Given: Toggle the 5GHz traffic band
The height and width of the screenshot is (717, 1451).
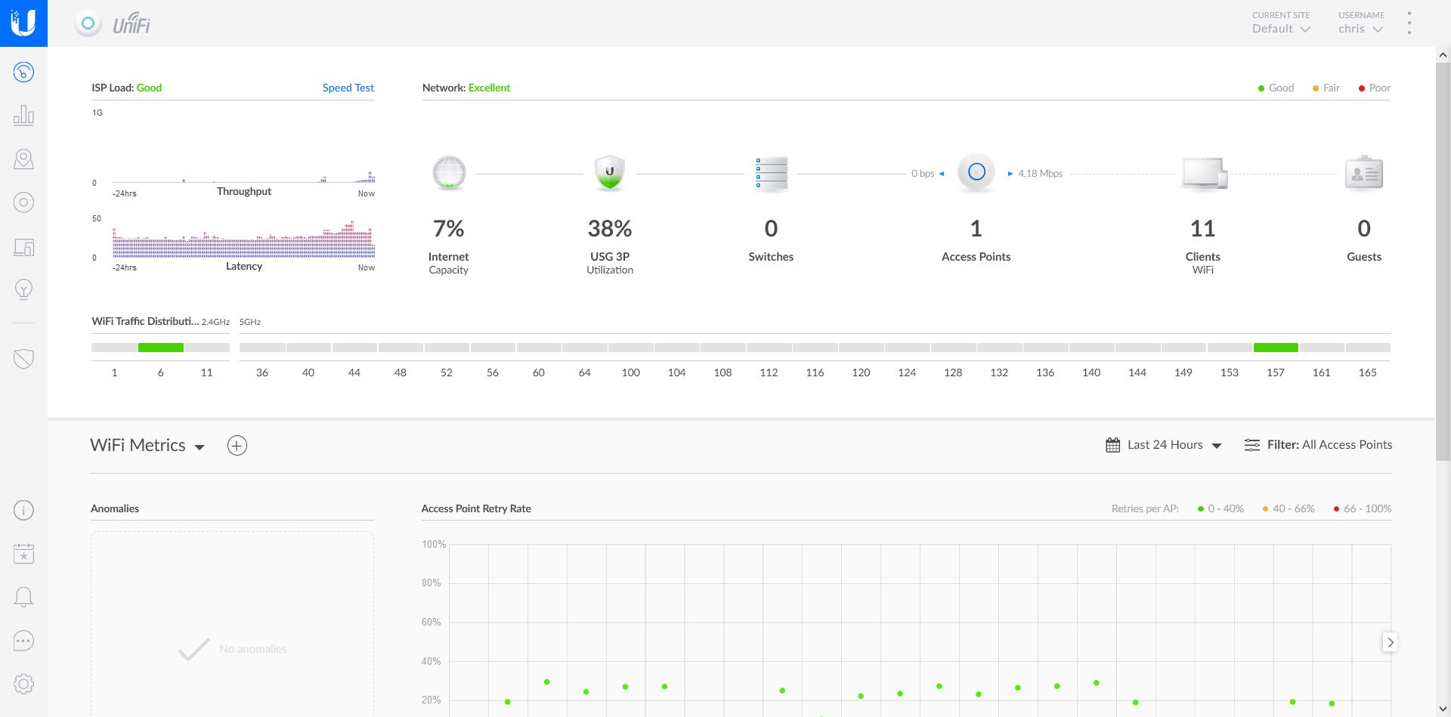Looking at the screenshot, I should 249,321.
